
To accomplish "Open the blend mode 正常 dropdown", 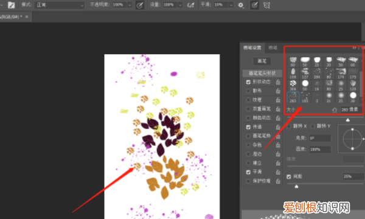I will point(60,5).
